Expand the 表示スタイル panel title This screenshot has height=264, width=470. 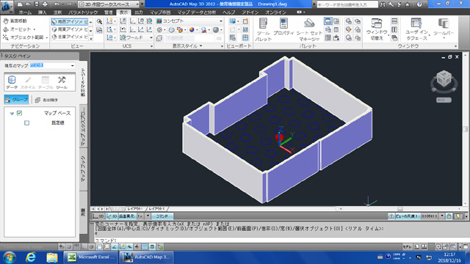coord(187,46)
